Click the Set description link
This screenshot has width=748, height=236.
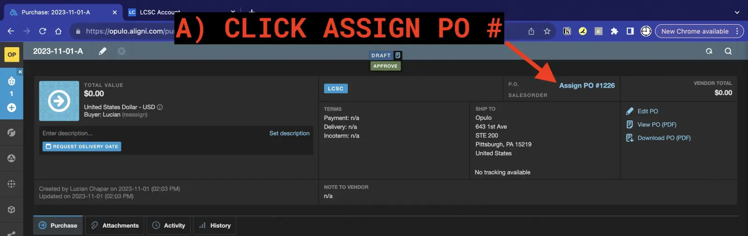click(x=289, y=133)
